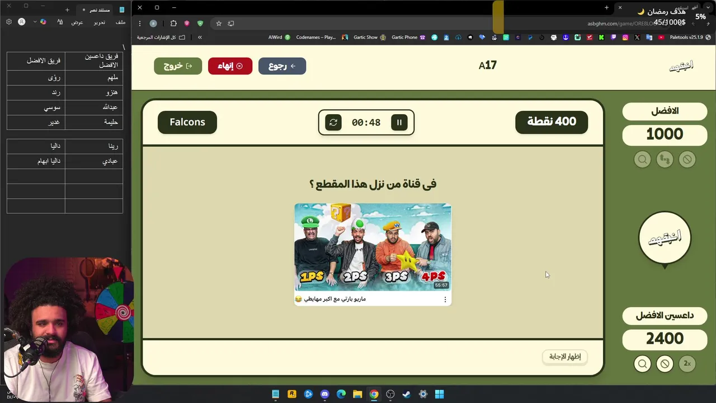Screen dimensions: 716x403
Task: Click the table cell containing حليمة
Action: point(94,121)
